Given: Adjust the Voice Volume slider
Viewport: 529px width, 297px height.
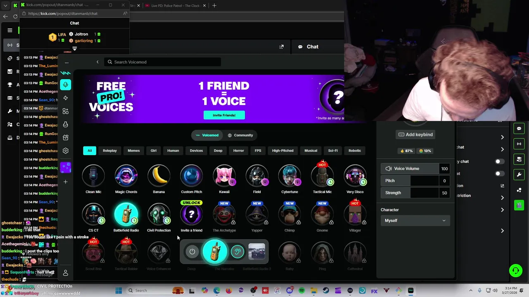Looking at the screenshot, I should 415,169.
